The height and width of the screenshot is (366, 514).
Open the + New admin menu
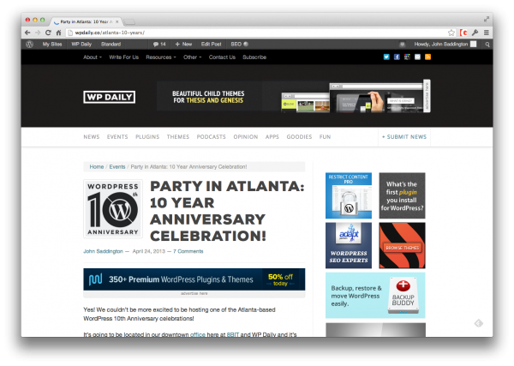(x=183, y=44)
